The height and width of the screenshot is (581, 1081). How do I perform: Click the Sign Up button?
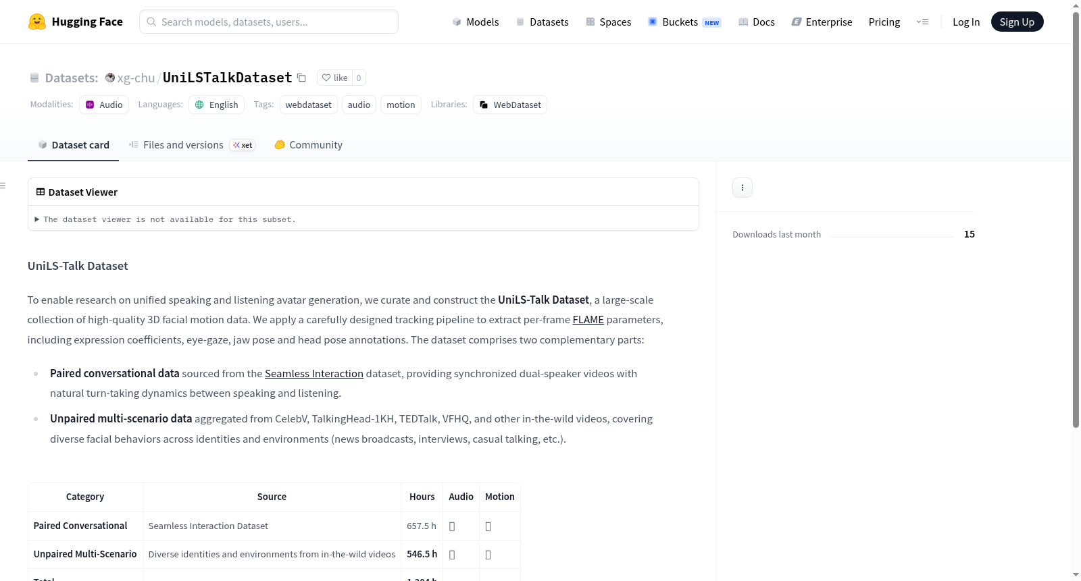click(x=1017, y=22)
